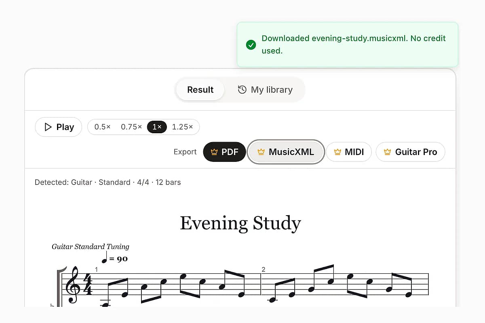Click the crown icon on MusicXML button
The image size is (485, 323).
[x=261, y=152]
